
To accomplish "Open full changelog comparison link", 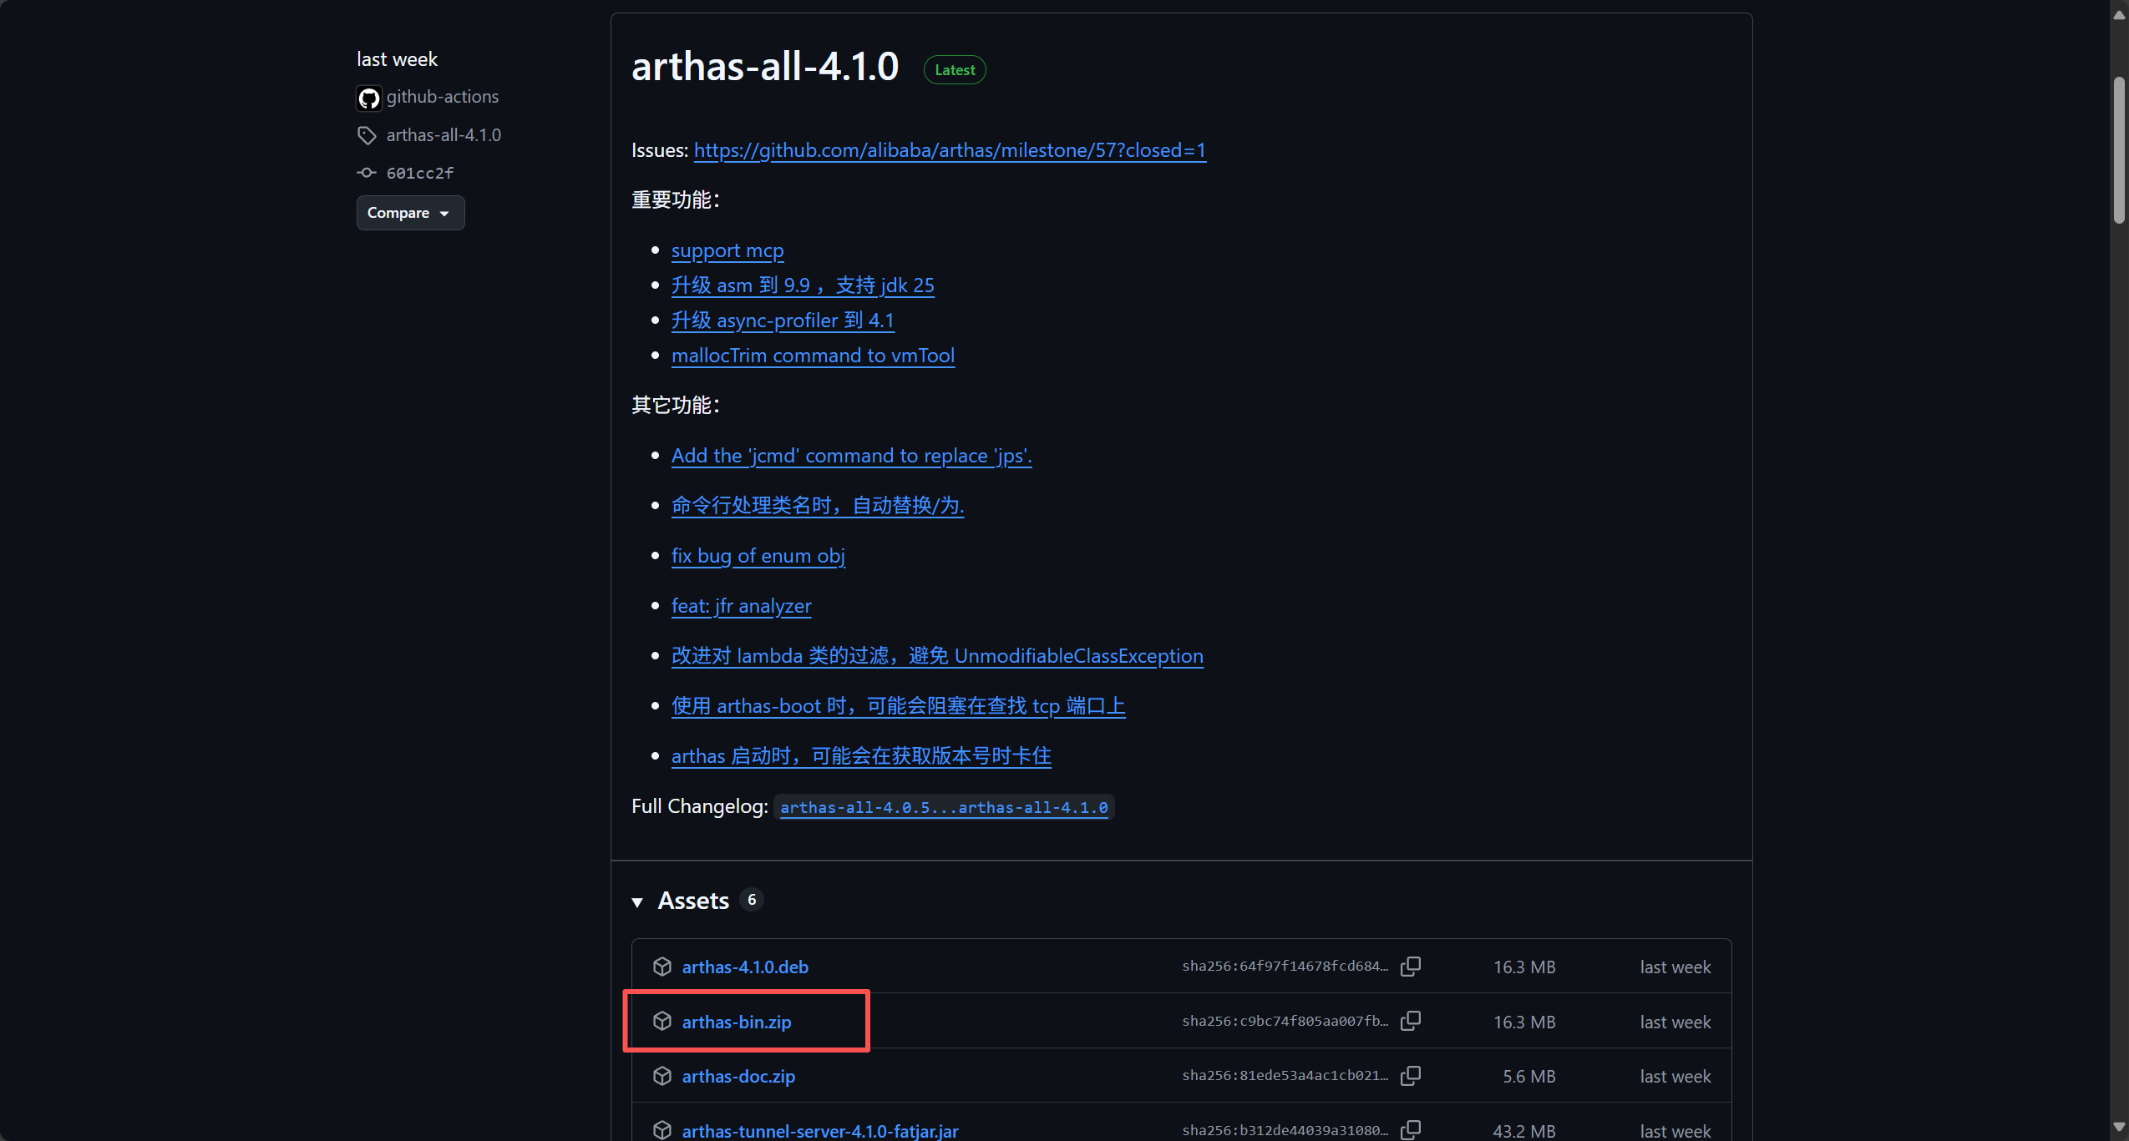I will 944,807.
